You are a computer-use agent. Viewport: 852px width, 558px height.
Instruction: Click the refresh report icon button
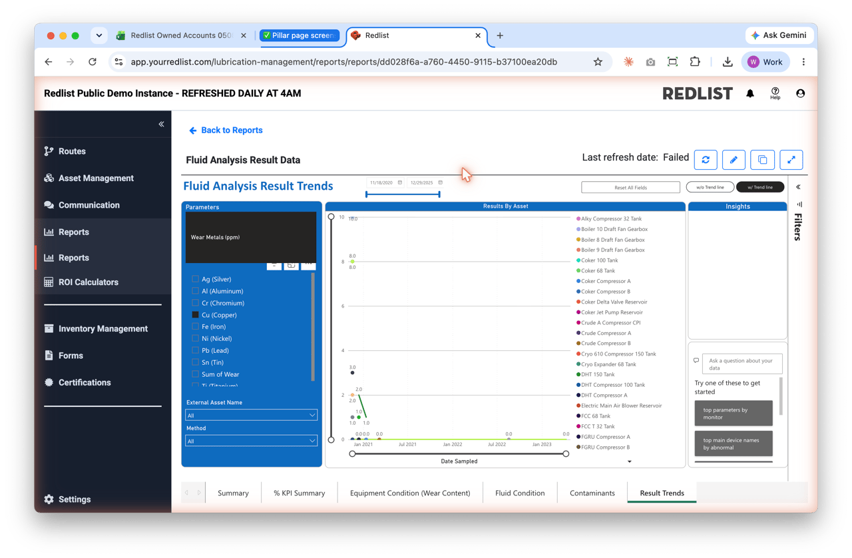click(706, 160)
